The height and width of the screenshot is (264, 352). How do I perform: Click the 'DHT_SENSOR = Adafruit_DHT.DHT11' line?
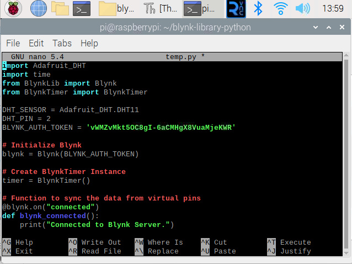click(x=71, y=110)
